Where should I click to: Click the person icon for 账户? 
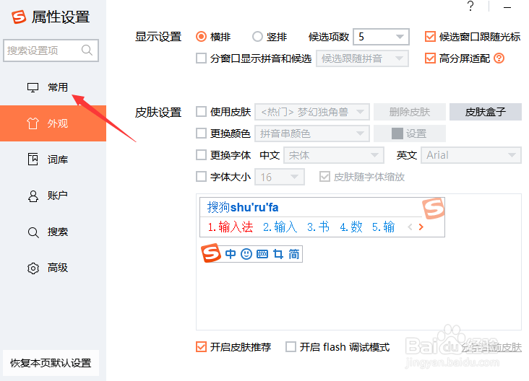(33, 196)
